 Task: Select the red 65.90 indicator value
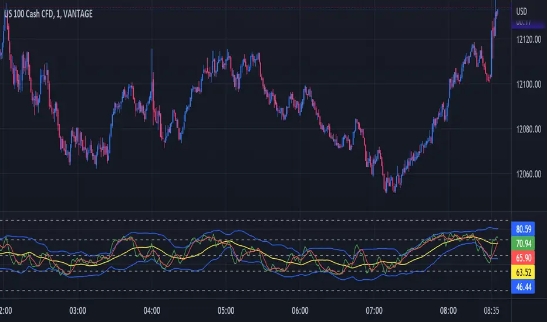click(523, 258)
